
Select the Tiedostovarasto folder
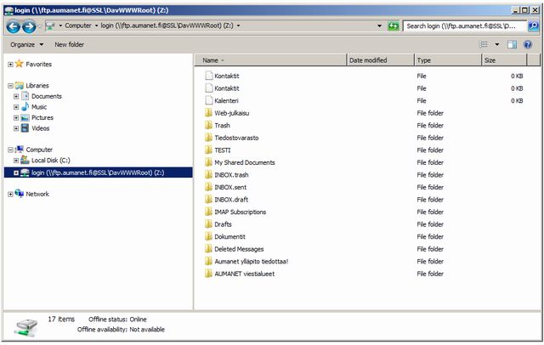click(x=236, y=138)
